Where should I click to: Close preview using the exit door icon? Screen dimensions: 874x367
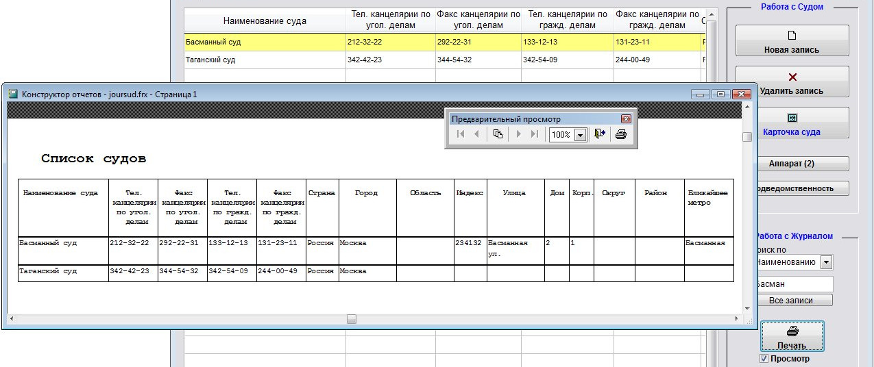coord(600,135)
